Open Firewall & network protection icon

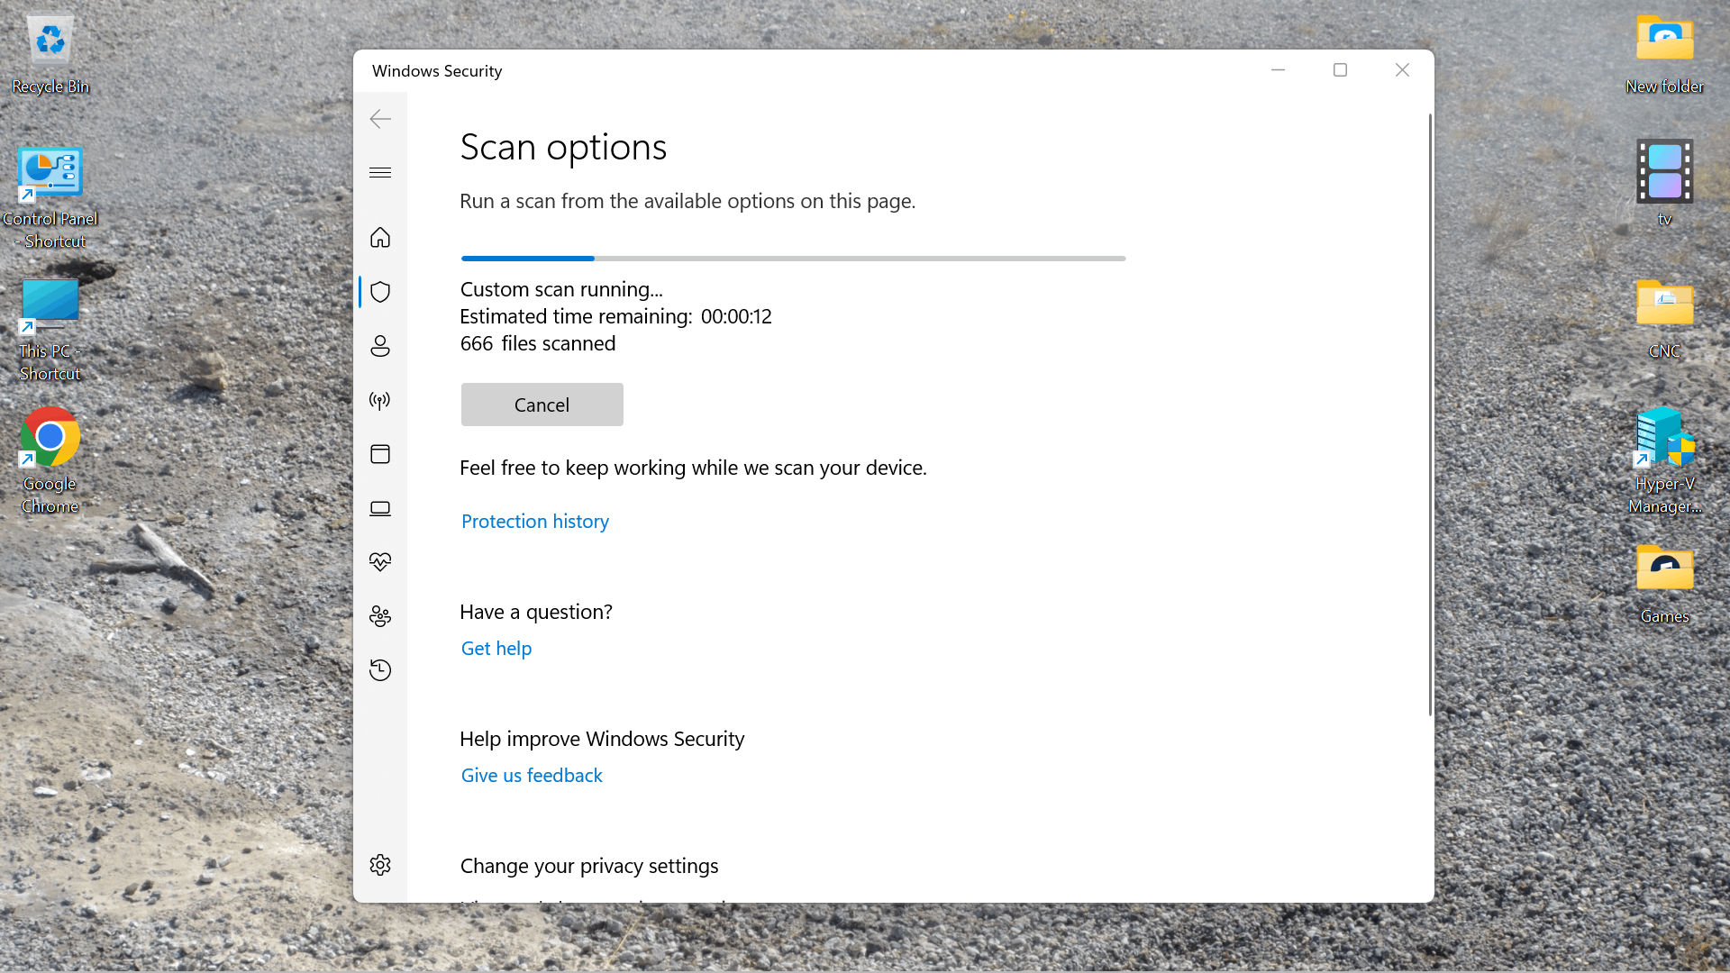(x=380, y=400)
